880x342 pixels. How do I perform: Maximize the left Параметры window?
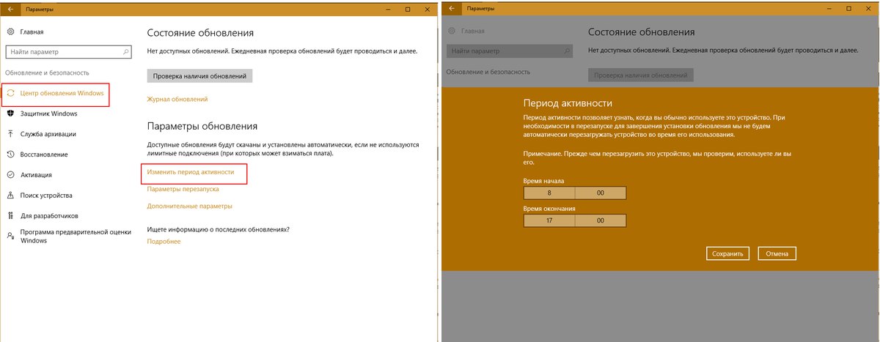point(407,9)
